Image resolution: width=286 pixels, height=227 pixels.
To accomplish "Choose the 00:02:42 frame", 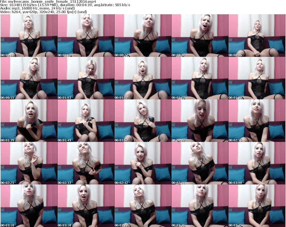I will coord(143,163).
